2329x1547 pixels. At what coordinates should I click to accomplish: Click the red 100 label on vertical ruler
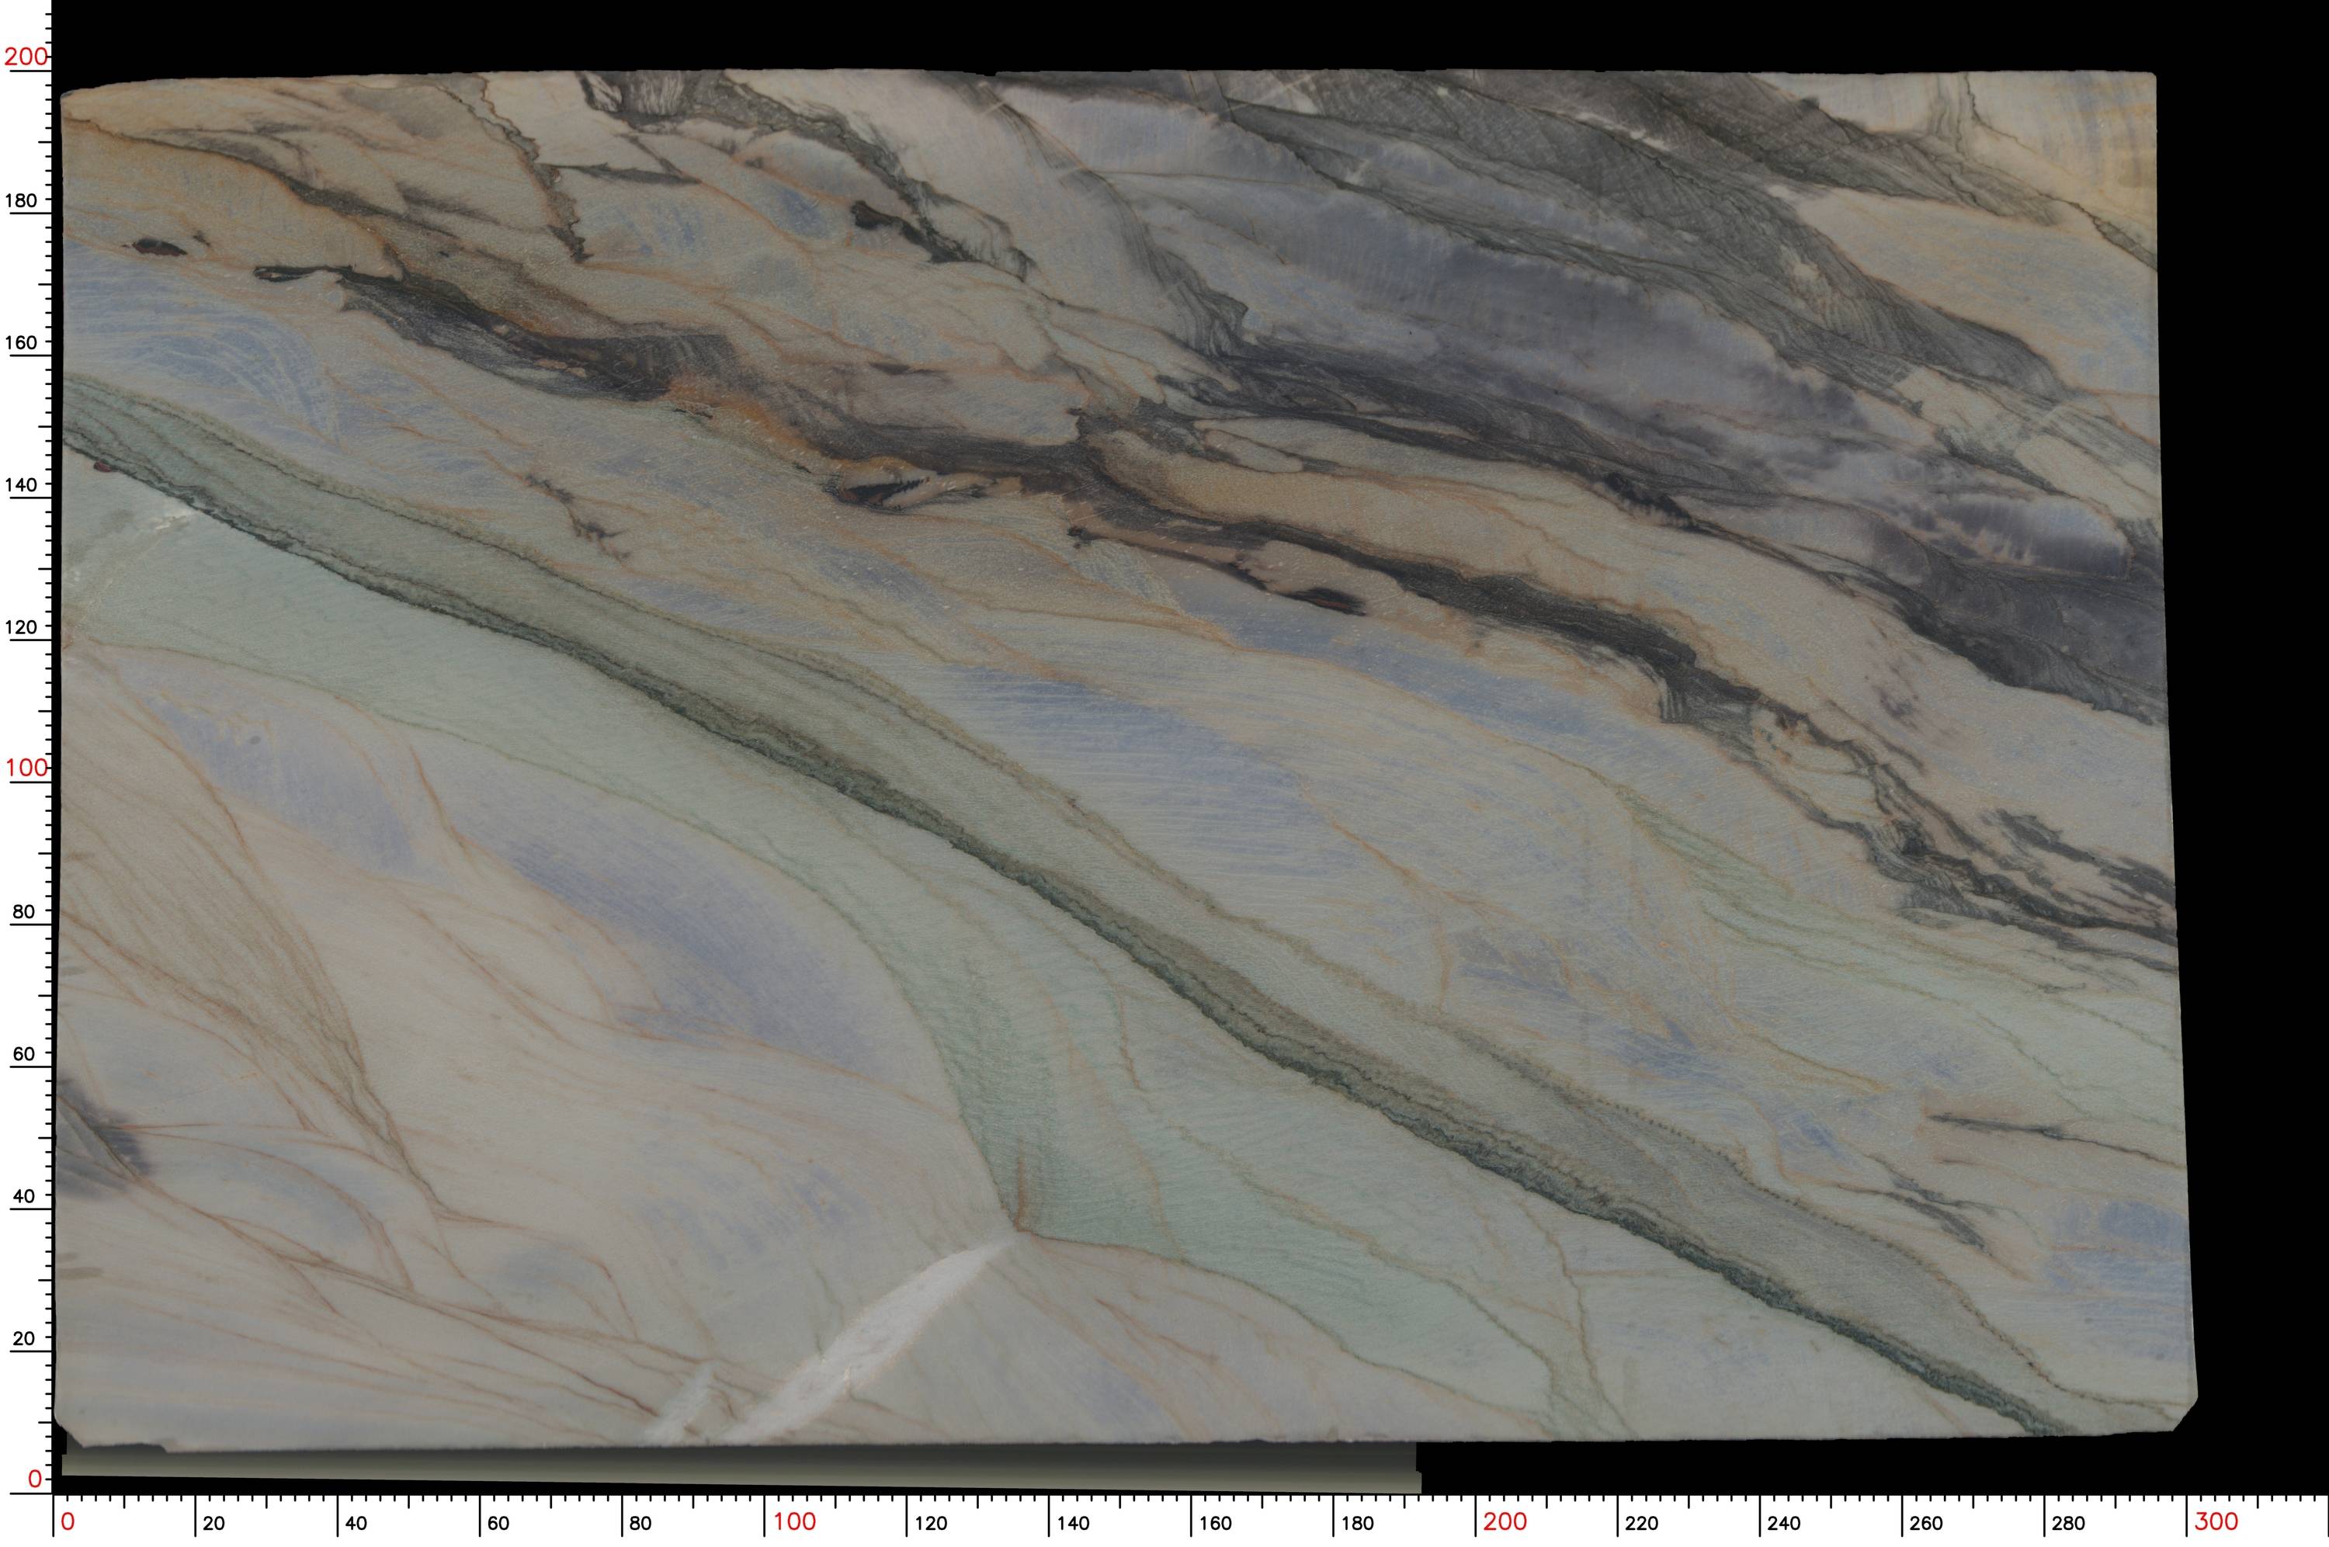point(26,768)
